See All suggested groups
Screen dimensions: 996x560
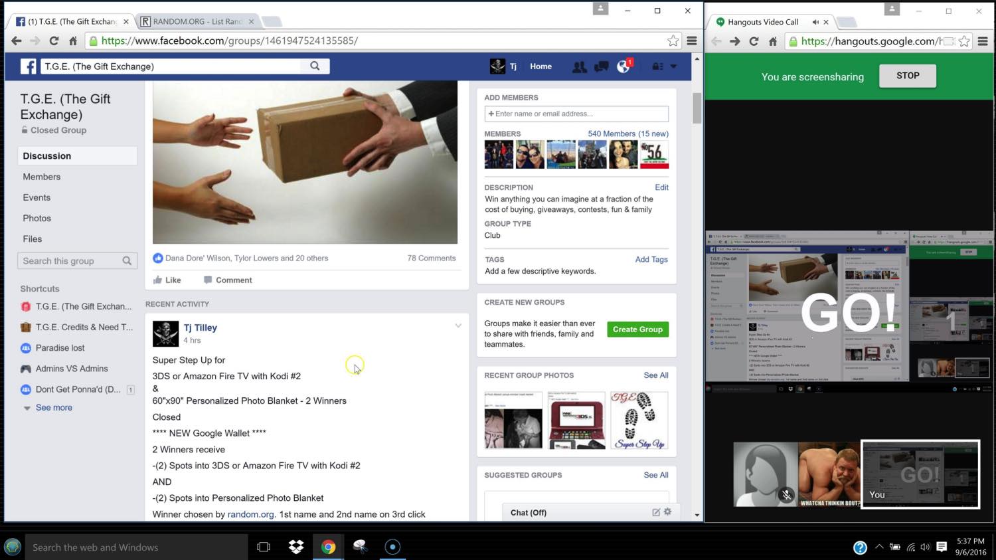[656, 475]
